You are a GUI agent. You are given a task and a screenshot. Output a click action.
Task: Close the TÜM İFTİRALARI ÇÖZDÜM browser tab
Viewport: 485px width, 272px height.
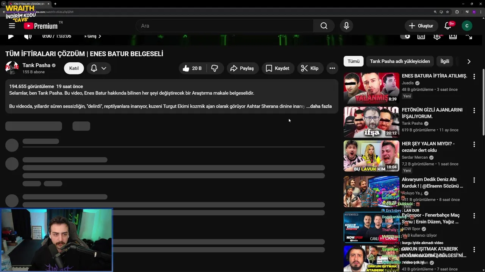[x=48, y=4]
